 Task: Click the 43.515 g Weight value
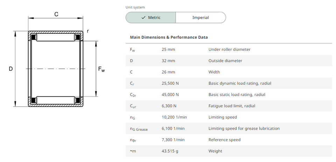[x=170, y=151]
